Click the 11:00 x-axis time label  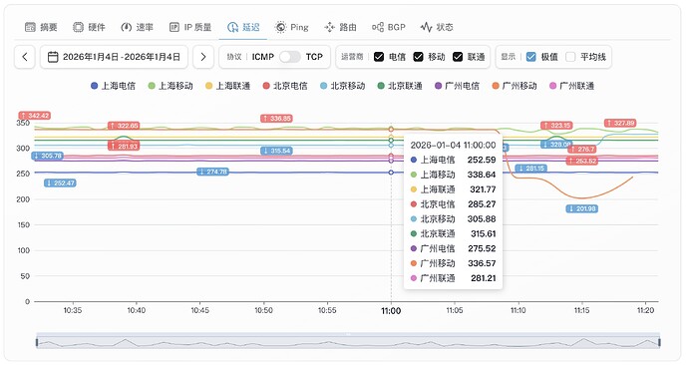pos(391,310)
